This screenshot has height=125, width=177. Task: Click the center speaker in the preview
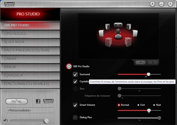pos(118,25)
